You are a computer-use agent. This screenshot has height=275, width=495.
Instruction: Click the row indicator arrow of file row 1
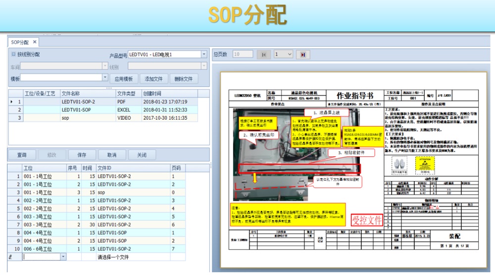coord(12,102)
